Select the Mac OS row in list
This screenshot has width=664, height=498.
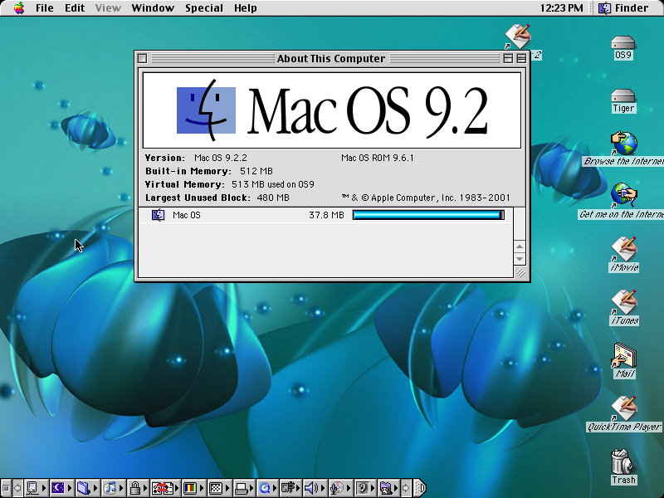[x=325, y=215]
